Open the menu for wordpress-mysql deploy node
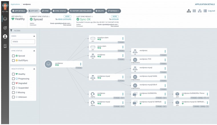 [123, 103]
